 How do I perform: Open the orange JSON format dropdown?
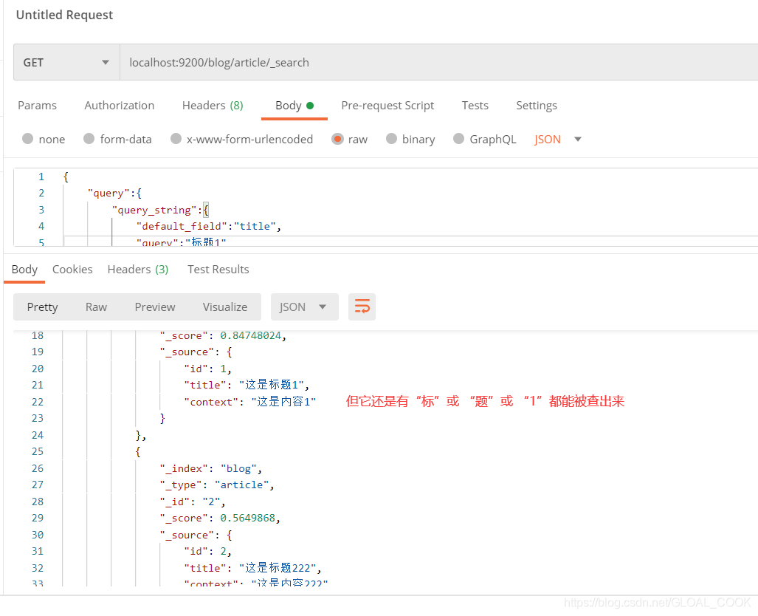click(558, 140)
